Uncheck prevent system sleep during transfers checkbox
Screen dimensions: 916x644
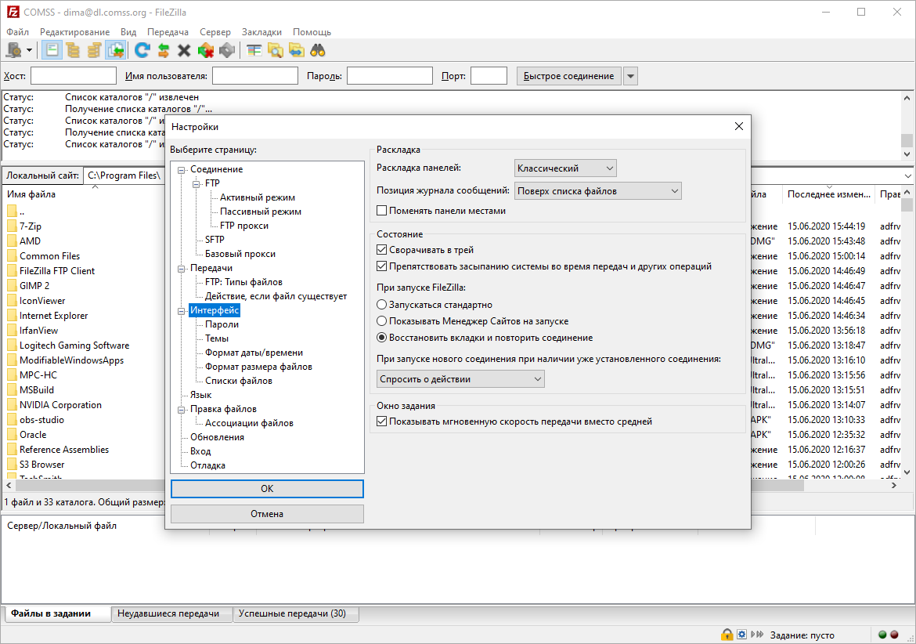tap(381, 266)
